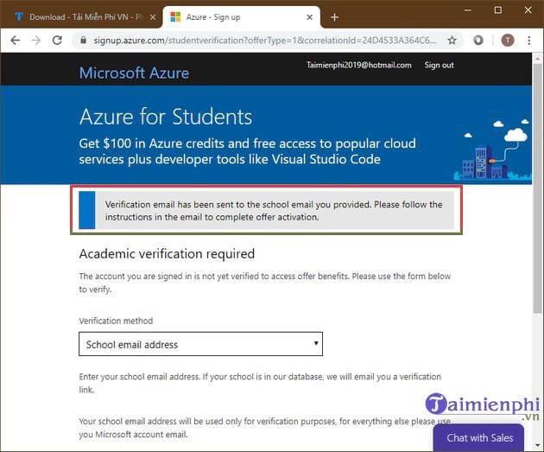Click the Sign out link
The height and width of the screenshot is (452, 544).
[439, 66]
